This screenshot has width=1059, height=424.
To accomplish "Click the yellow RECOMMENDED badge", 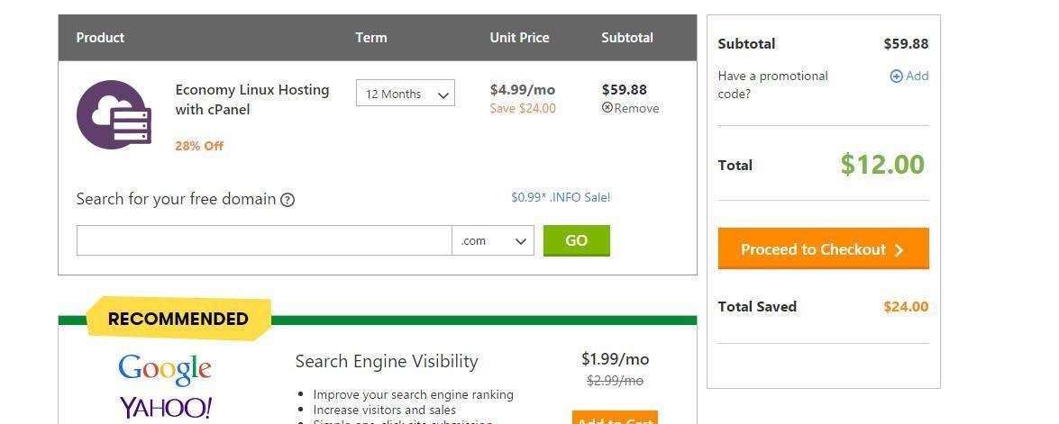I will click(x=178, y=319).
